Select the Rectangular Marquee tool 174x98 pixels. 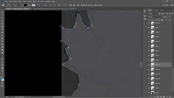[2, 15]
